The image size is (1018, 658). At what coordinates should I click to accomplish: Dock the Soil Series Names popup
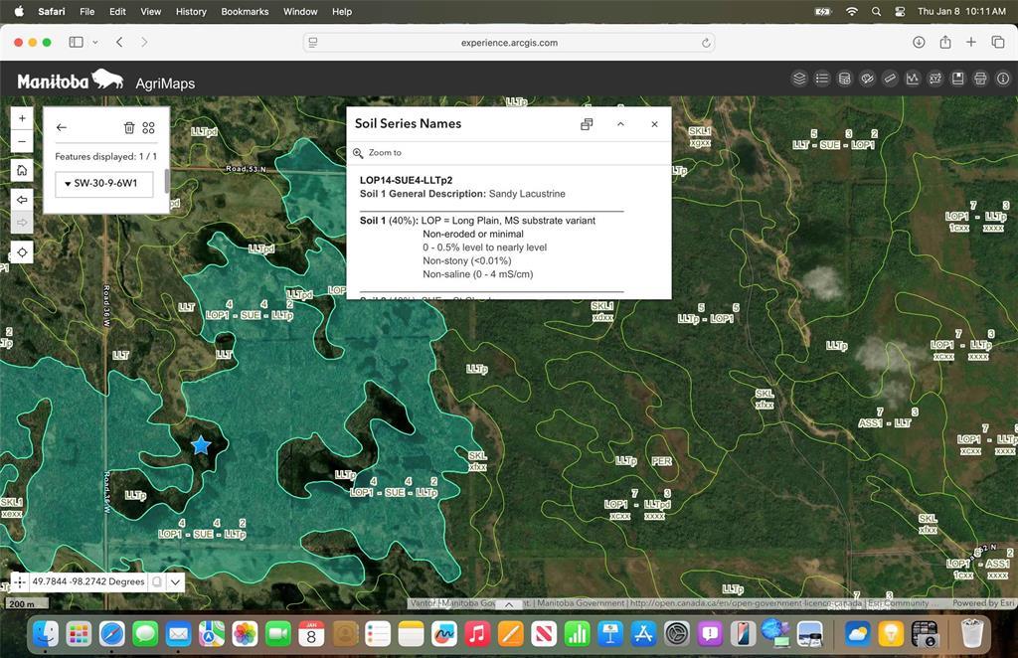587,124
